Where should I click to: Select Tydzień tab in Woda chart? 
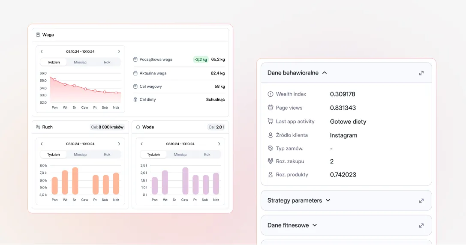(x=153, y=155)
